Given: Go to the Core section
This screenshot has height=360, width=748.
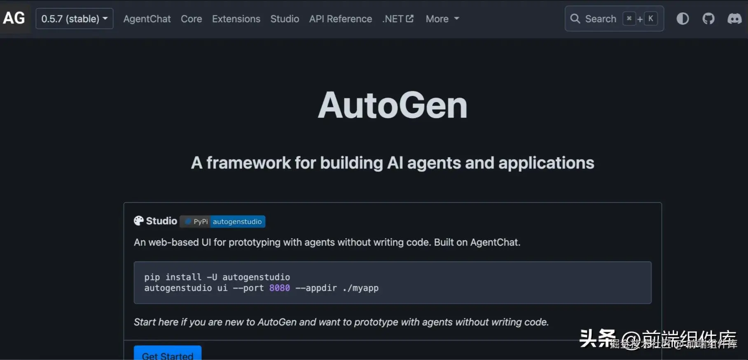Looking at the screenshot, I should click(x=192, y=19).
